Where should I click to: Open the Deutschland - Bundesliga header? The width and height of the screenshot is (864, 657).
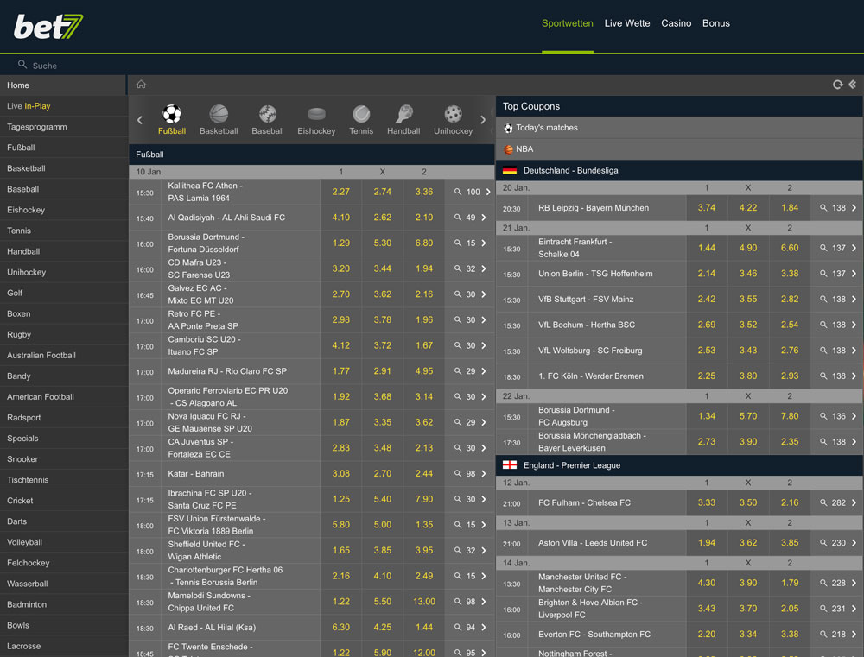coord(679,171)
